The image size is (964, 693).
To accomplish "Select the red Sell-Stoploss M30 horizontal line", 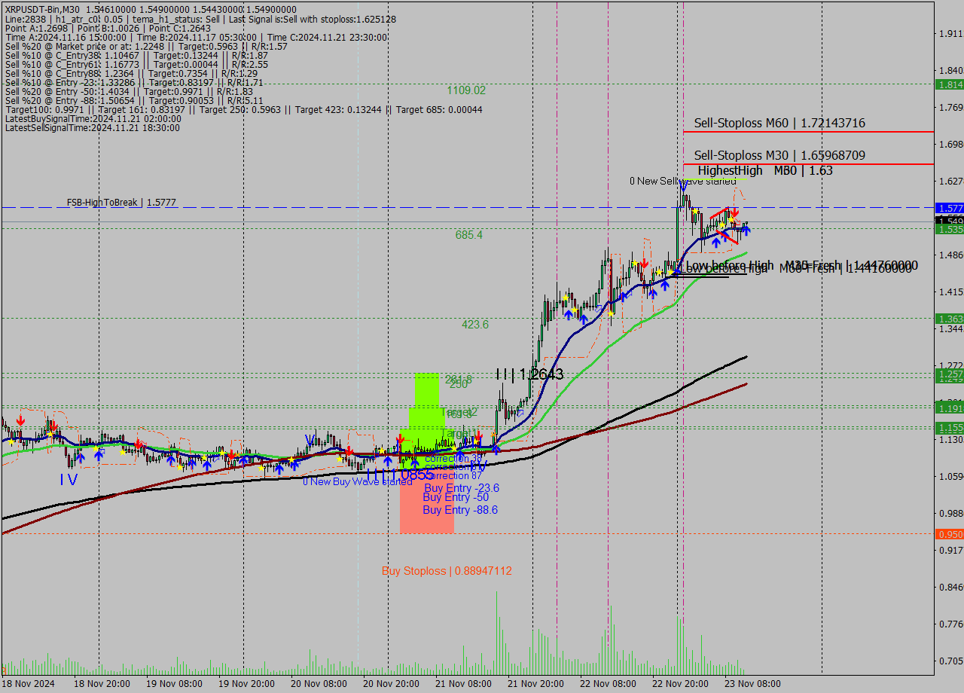I will tap(808, 164).
